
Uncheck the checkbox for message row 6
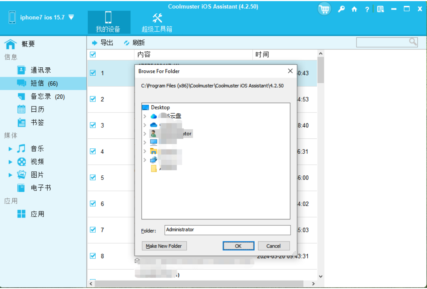pyautogui.click(x=92, y=203)
